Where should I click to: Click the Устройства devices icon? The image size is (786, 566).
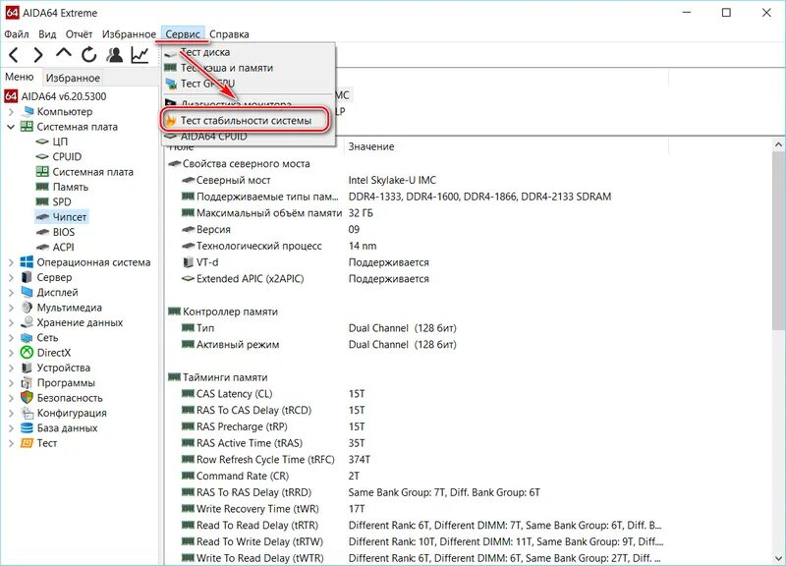(x=27, y=368)
